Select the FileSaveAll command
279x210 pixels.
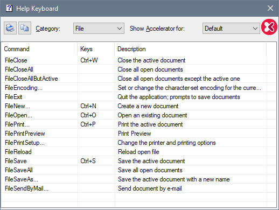click(x=19, y=170)
